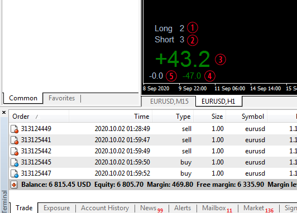
Task: Click the buy order icon for 313125445
Action: [15, 162]
